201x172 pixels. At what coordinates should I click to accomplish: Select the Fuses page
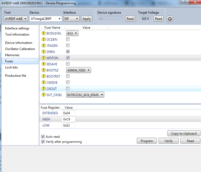(20, 61)
